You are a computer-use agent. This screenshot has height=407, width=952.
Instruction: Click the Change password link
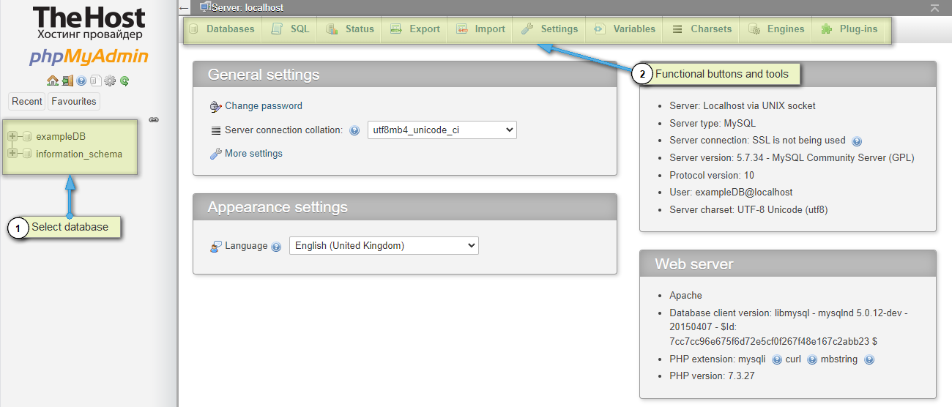264,106
